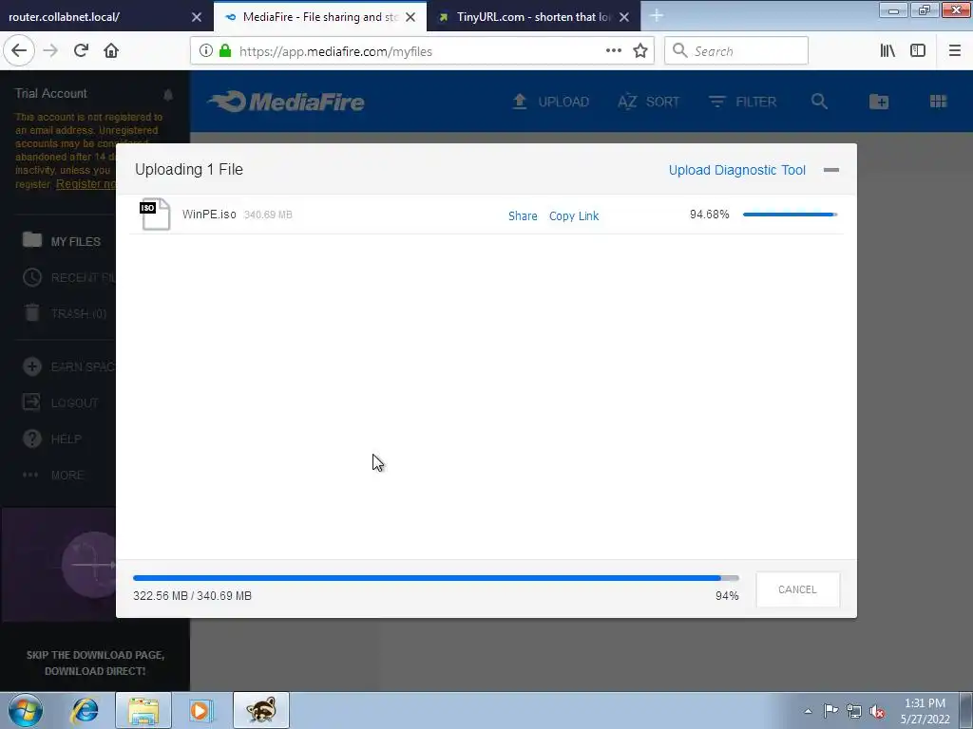The width and height of the screenshot is (973, 729).
Task: Close the TinyURL.com tab
Action: click(624, 17)
